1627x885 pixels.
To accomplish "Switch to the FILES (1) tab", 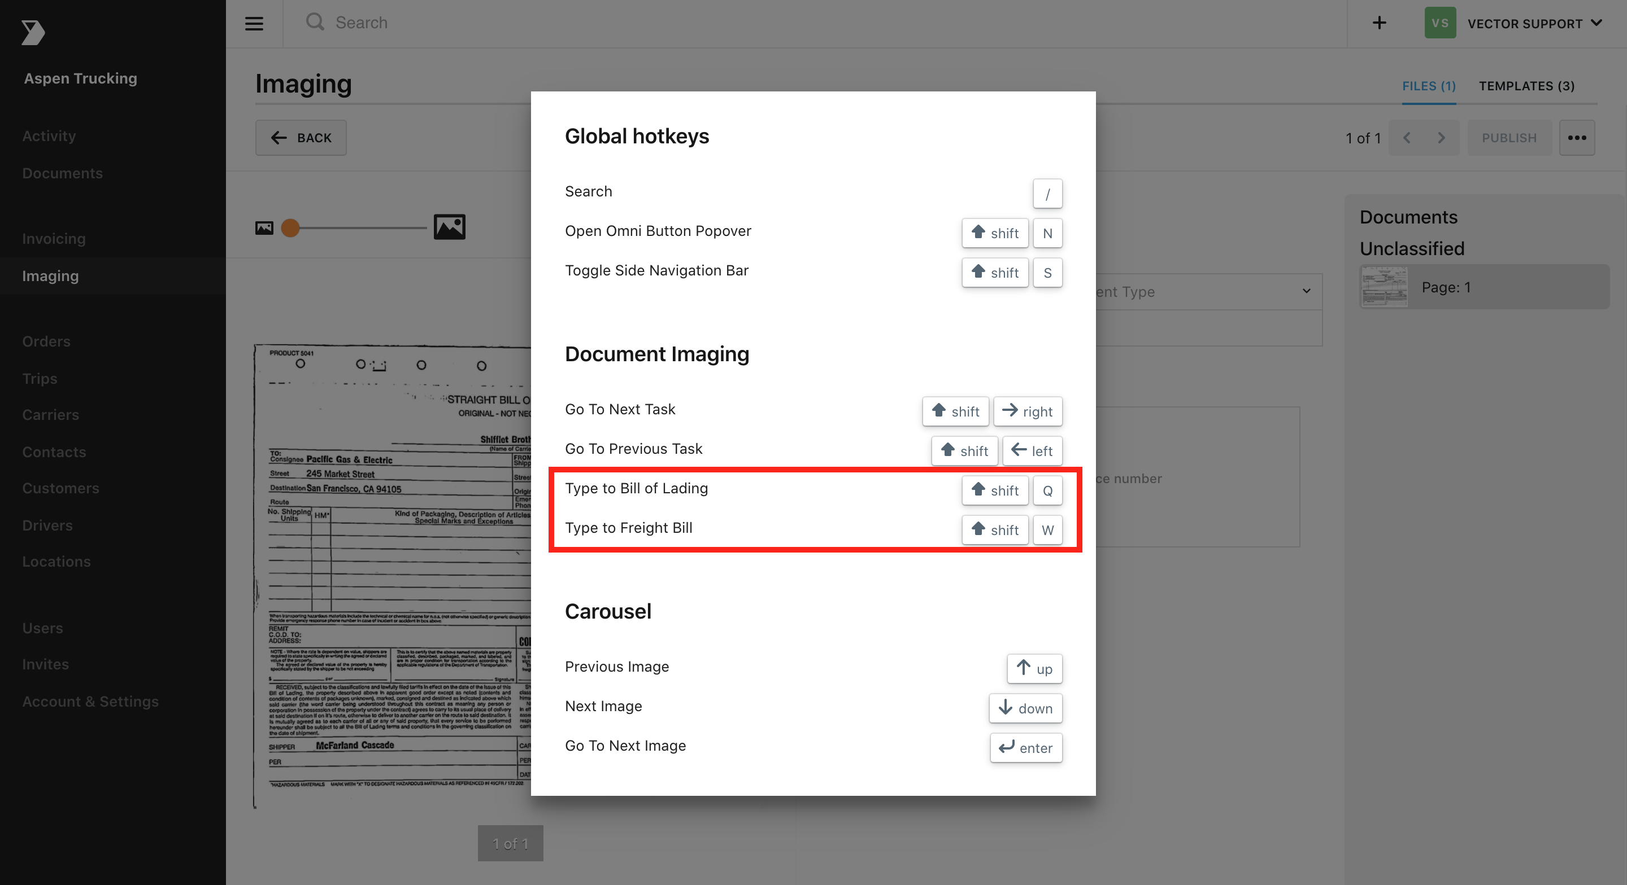I will 1429,86.
